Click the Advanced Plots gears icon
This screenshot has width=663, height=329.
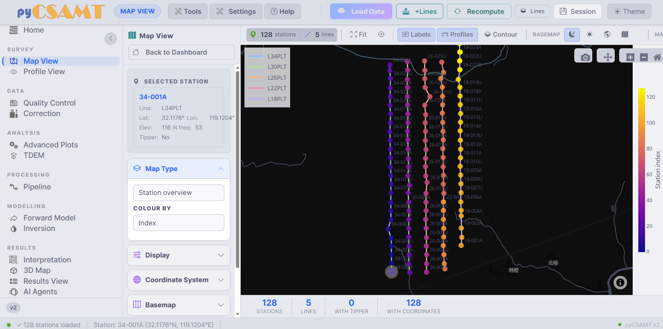tap(13, 145)
